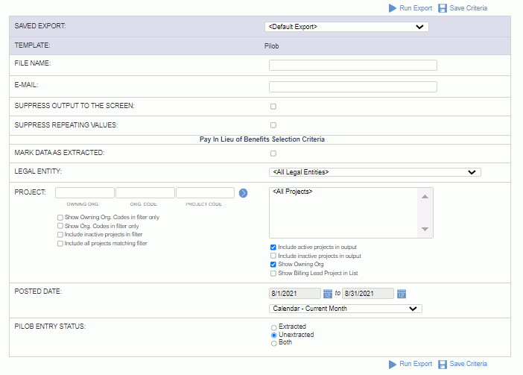Click the bottom Run Export link
The image size is (523, 375).
coord(416,364)
